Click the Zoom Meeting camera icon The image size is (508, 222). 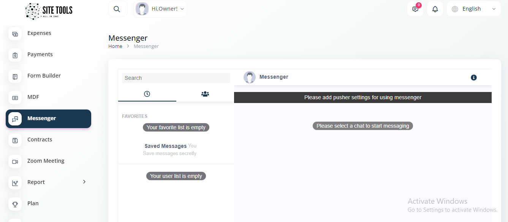click(15, 162)
